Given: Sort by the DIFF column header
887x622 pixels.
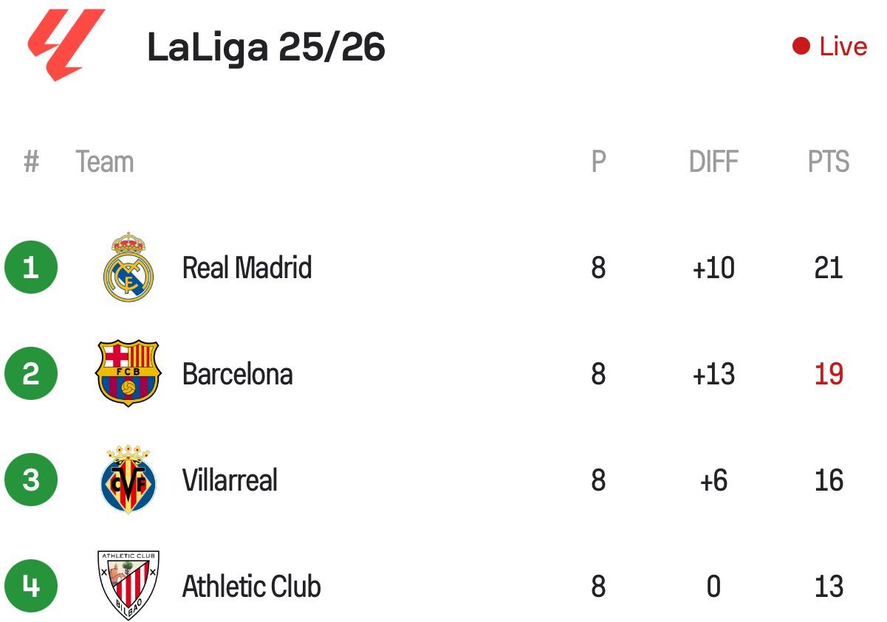Looking at the screenshot, I should click(x=713, y=162).
